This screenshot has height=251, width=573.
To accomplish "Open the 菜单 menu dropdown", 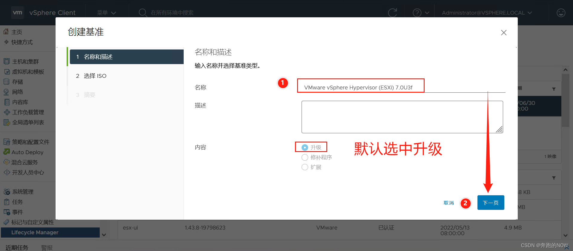I will (106, 13).
